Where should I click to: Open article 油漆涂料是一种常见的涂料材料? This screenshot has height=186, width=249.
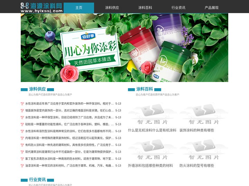tap(70, 165)
